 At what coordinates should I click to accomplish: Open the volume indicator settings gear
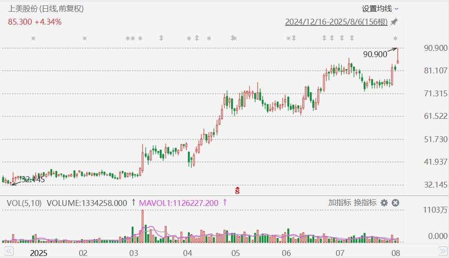(x=384, y=203)
